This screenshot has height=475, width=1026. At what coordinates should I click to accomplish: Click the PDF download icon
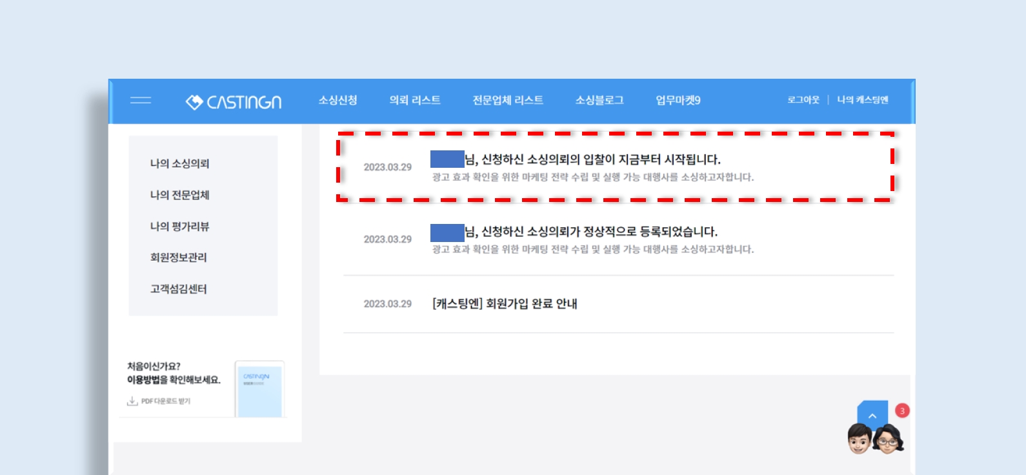click(x=132, y=401)
